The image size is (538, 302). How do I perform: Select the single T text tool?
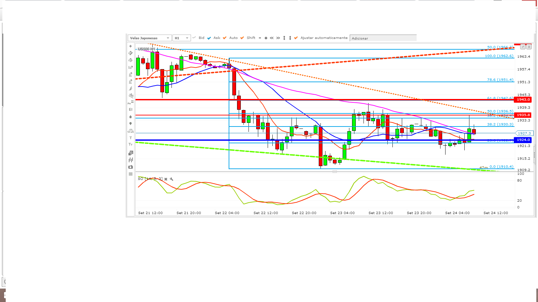point(130,138)
